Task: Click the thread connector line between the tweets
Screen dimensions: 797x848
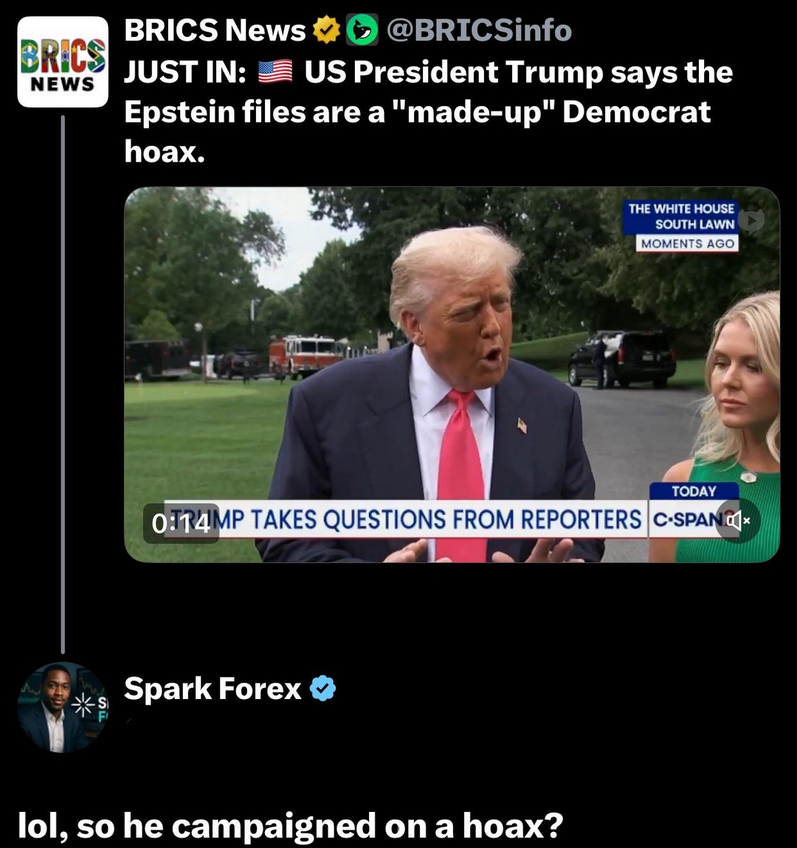Action: pos(63,384)
